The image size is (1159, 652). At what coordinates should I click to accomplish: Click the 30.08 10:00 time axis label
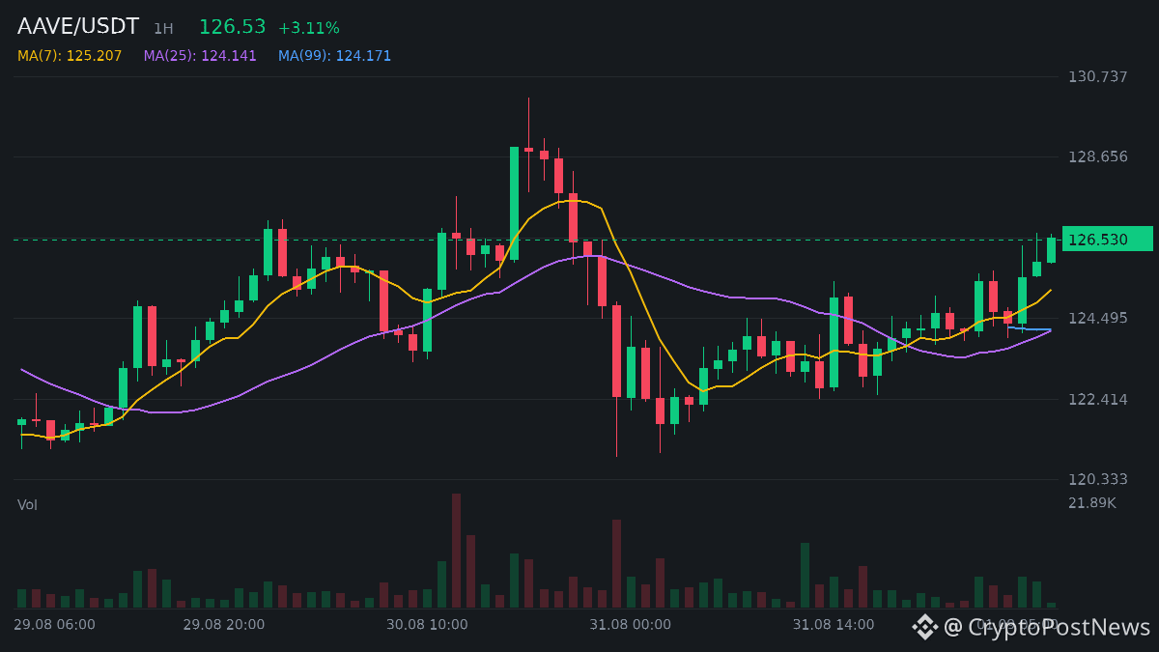pyautogui.click(x=427, y=625)
